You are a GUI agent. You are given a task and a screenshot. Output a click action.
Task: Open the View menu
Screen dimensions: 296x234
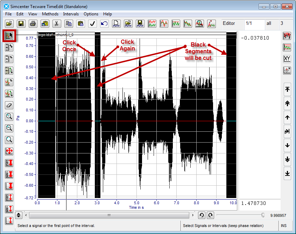pyautogui.click(x=33, y=14)
